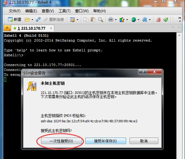Click the paste clipboard icon
Image resolution: width=185 pixels, height=159 pixels.
pos(93,19)
